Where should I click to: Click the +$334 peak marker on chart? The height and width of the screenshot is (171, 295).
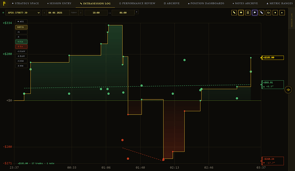click(109, 25)
